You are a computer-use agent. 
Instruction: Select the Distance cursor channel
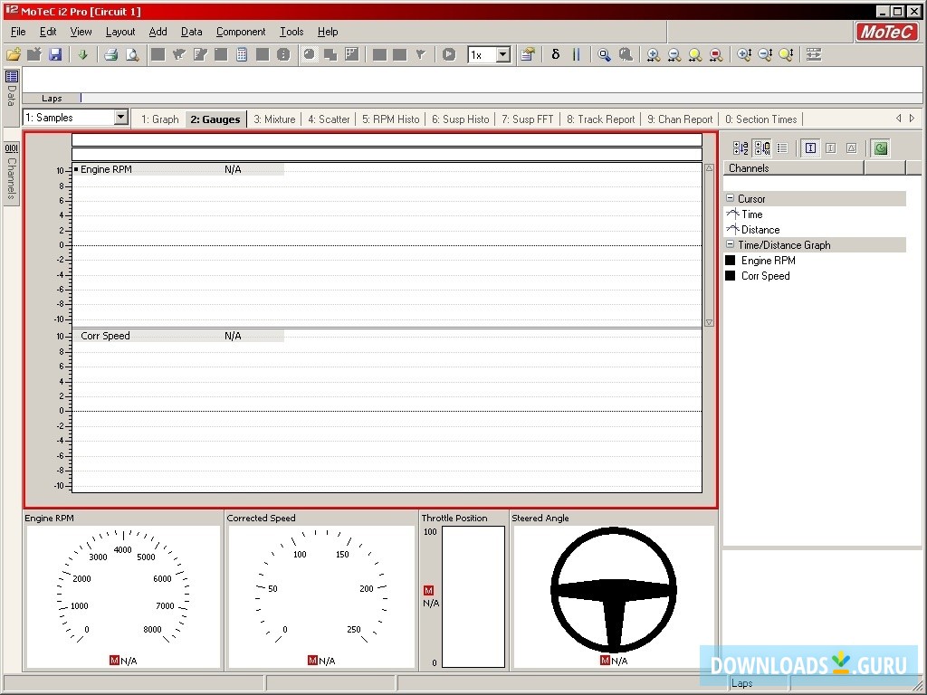(760, 229)
